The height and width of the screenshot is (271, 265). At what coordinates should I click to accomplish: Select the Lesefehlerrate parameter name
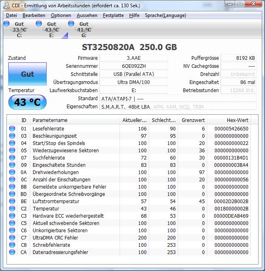48,128
